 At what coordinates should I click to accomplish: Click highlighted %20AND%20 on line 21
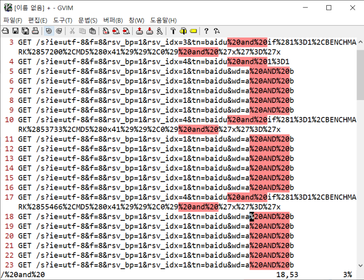[269, 246]
